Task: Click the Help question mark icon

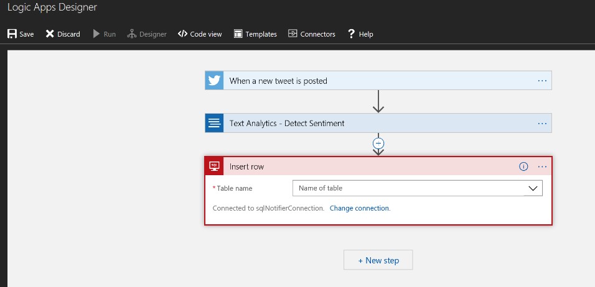Action: [351, 34]
